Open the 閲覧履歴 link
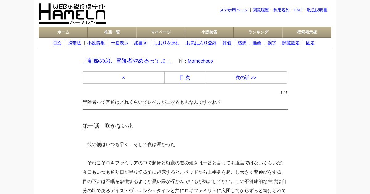 pos(261,10)
